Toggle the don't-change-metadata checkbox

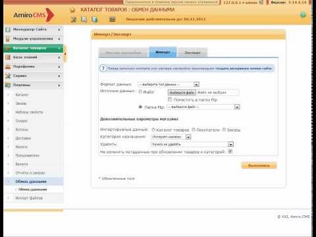(230, 151)
